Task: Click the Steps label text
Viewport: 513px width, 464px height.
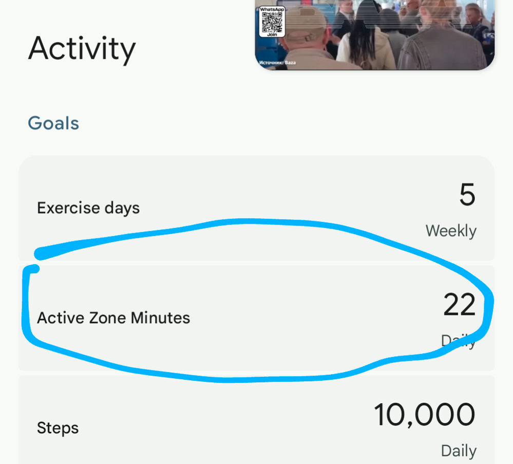Action: pos(58,428)
